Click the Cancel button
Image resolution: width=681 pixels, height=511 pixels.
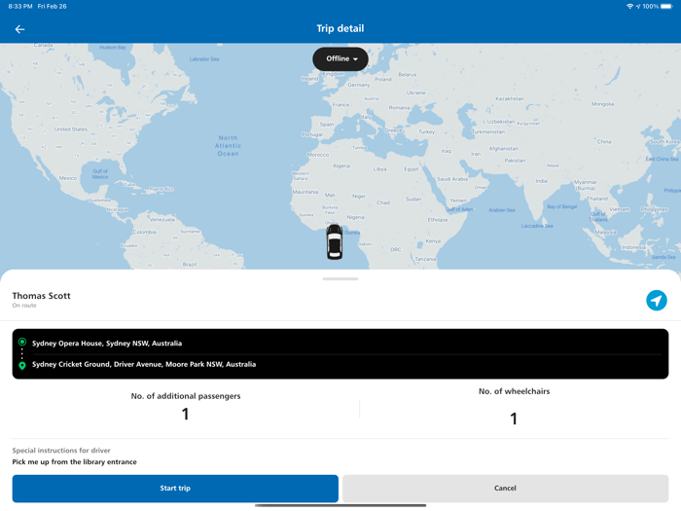(505, 489)
